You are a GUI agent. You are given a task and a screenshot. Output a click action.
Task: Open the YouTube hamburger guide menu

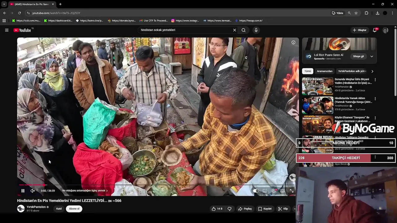pos(7,30)
